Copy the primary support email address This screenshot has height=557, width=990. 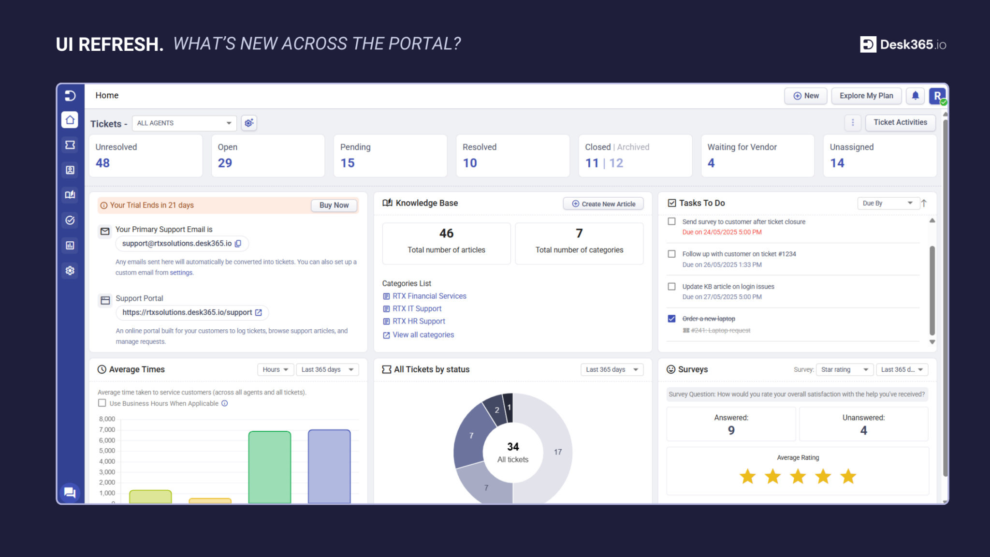(238, 244)
